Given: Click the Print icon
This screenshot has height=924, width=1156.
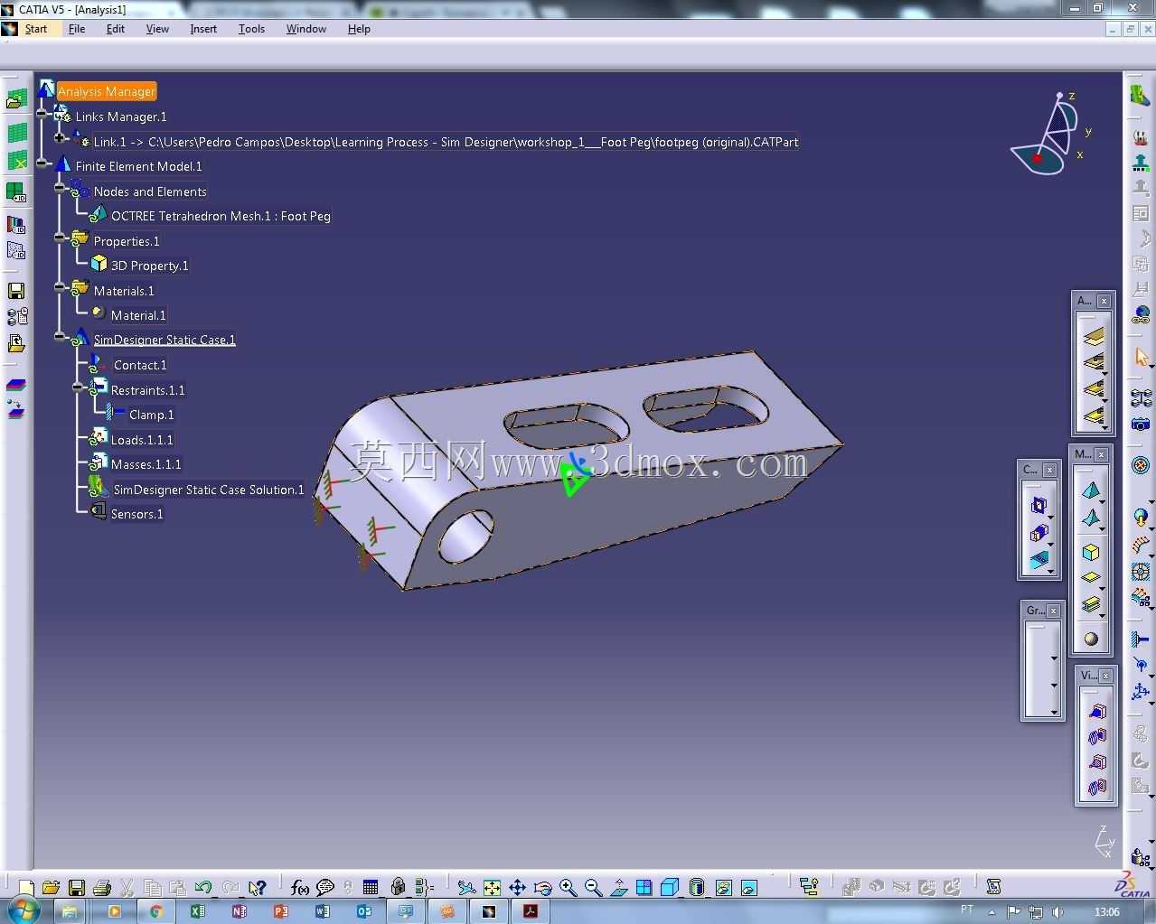Looking at the screenshot, I should tap(102, 888).
